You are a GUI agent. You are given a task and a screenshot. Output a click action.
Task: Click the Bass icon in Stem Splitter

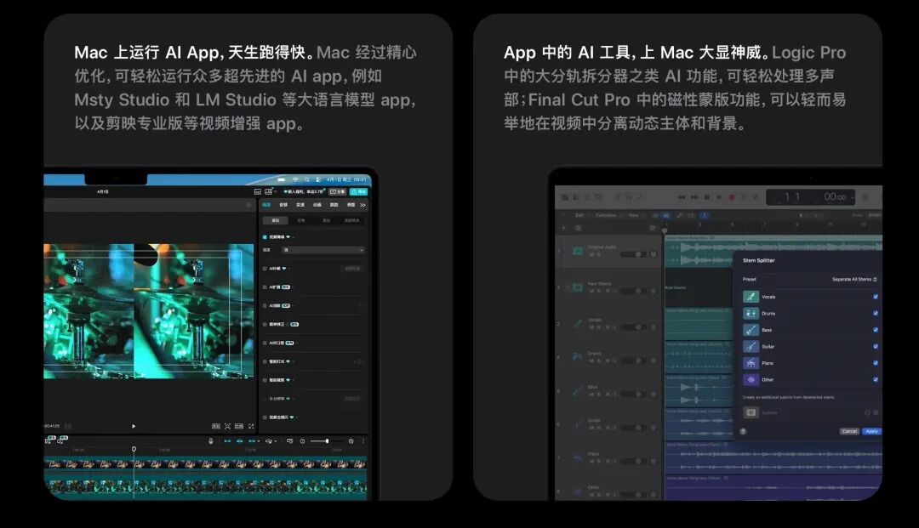751,330
